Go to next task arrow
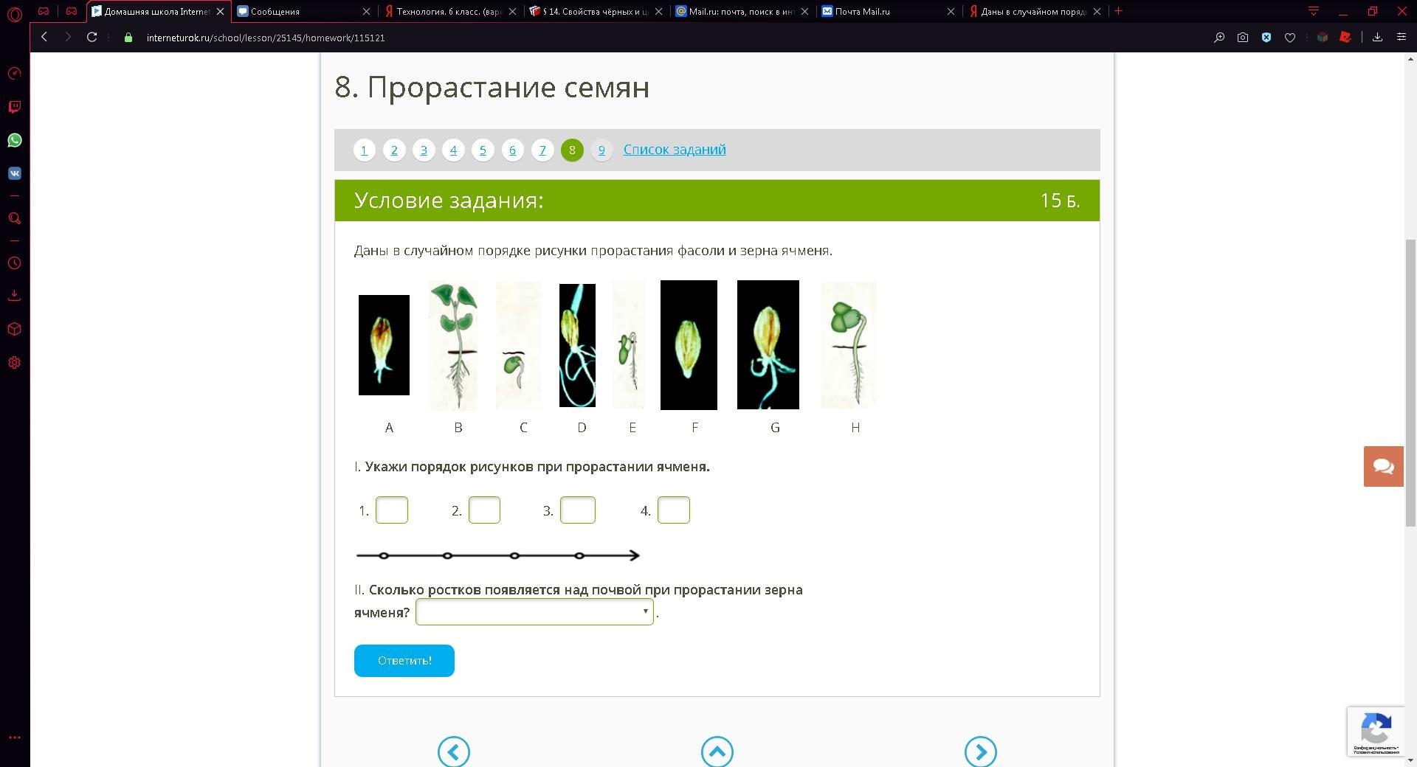 pyautogui.click(x=980, y=752)
